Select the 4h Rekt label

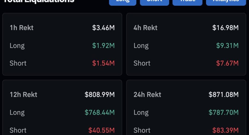[146, 28]
